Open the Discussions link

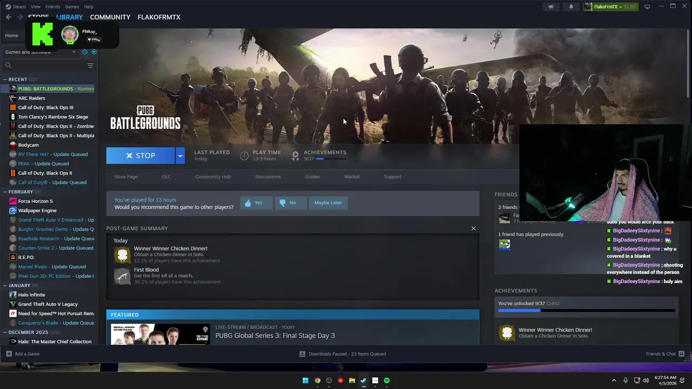(268, 177)
